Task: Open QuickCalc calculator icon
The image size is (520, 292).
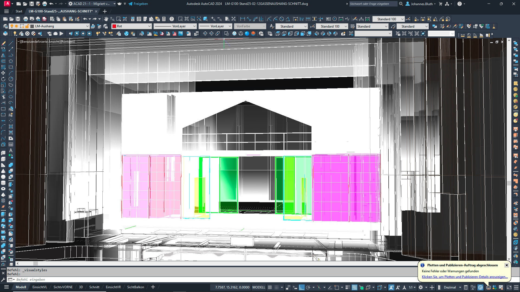Action: 164,19
